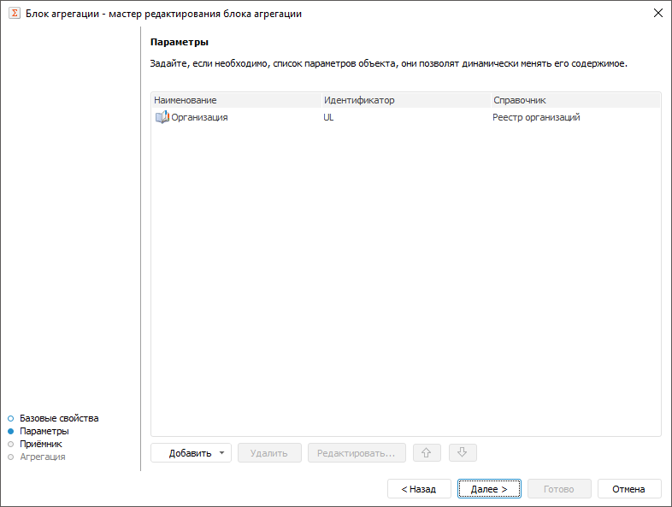The width and height of the screenshot is (672, 507).
Task: Click the Редактировать button
Action: pyautogui.click(x=357, y=453)
